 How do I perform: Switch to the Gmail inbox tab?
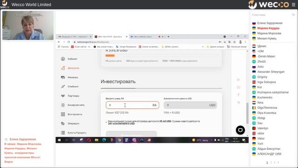click(x=75, y=36)
